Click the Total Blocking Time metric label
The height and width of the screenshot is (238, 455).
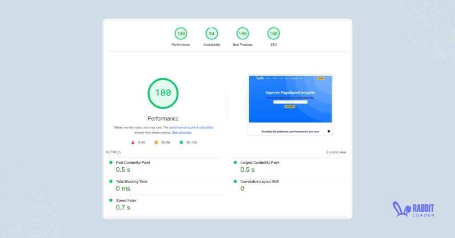click(132, 182)
